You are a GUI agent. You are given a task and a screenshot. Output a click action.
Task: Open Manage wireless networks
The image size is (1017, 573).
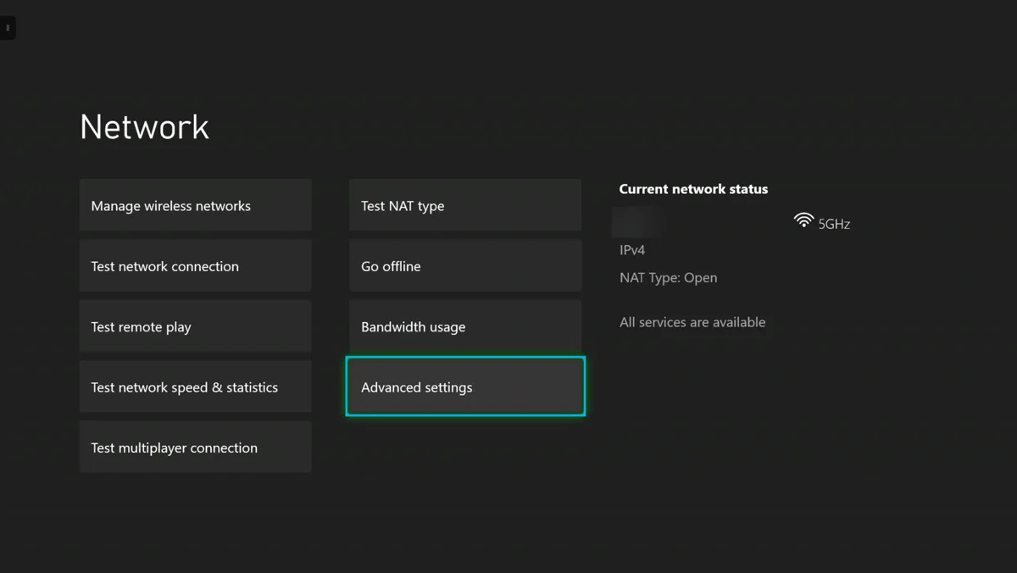tap(196, 205)
